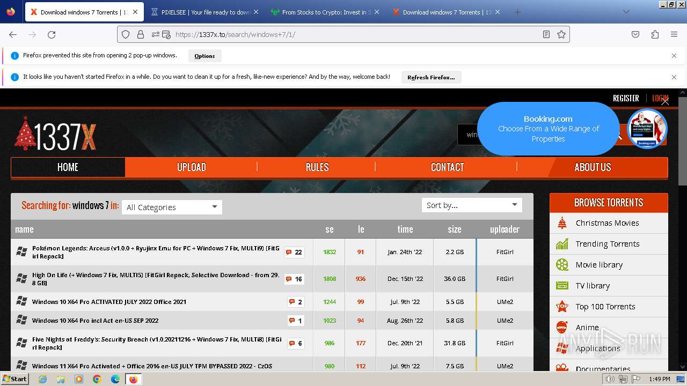This screenshot has height=386, width=687.
Task: Open Anime in Browse Torrents
Action: click(x=587, y=328)
